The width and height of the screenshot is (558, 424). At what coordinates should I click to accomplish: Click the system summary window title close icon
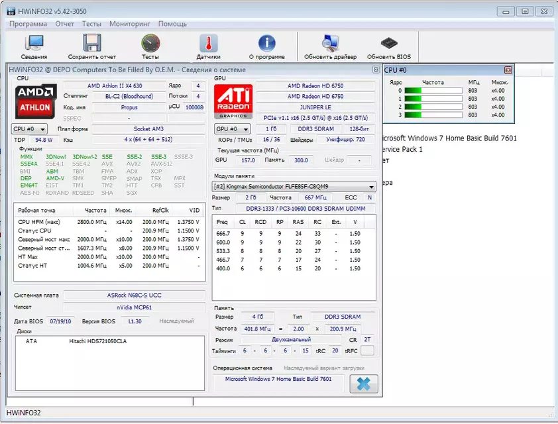(376, 70)
